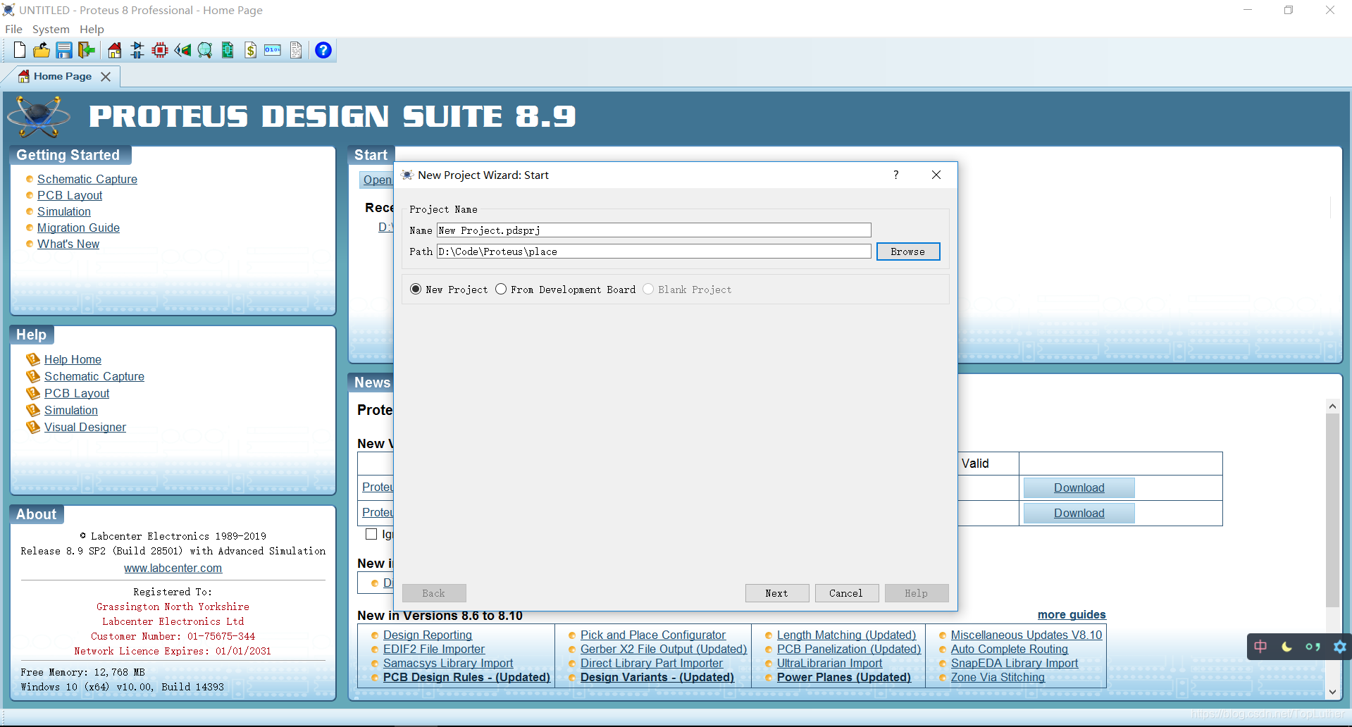Click the book icon beside Help Home

[x=33, y=359]
